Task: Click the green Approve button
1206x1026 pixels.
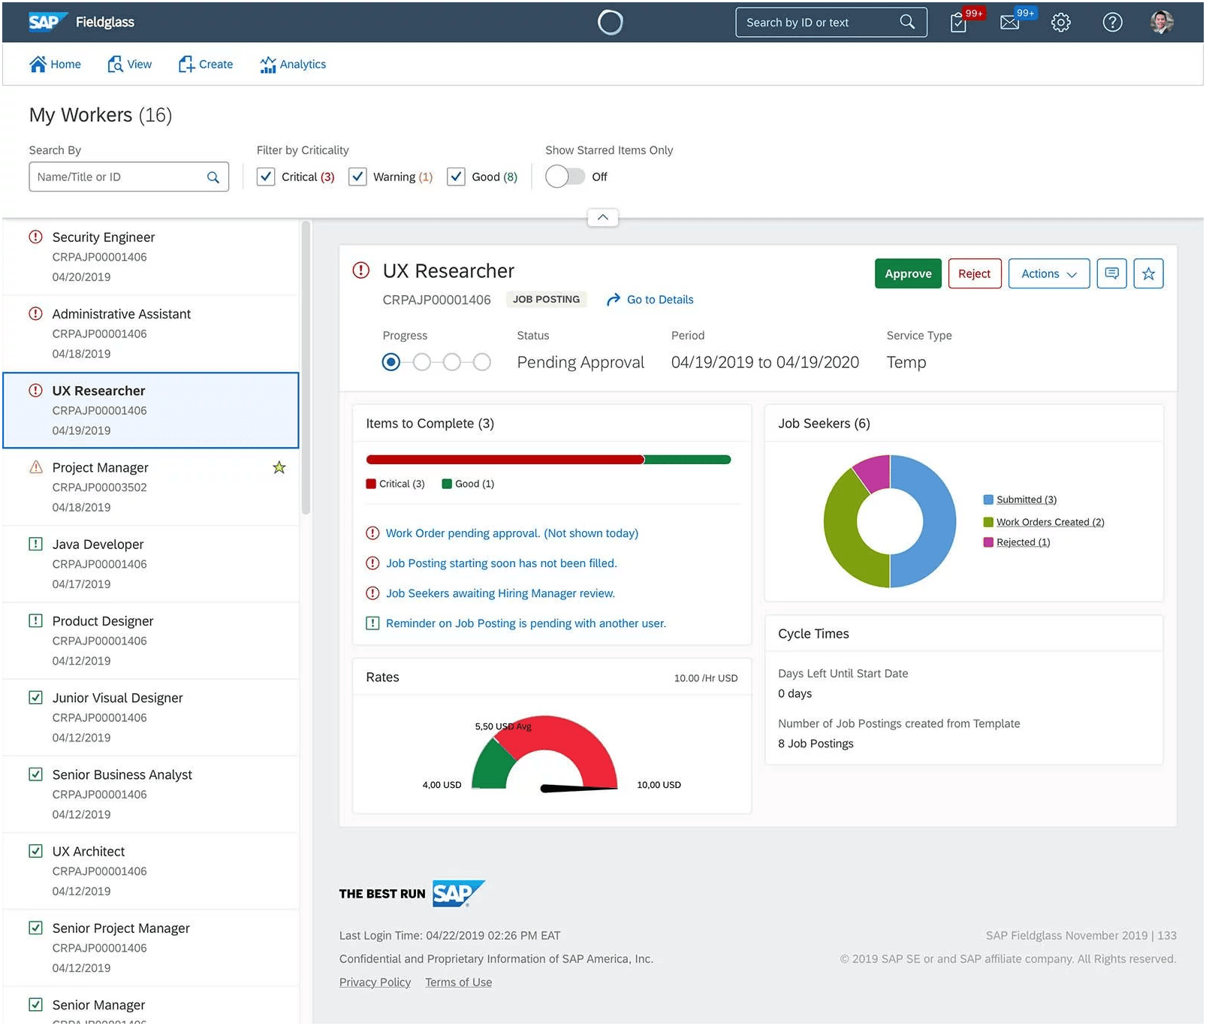Action: coord(908,274)
